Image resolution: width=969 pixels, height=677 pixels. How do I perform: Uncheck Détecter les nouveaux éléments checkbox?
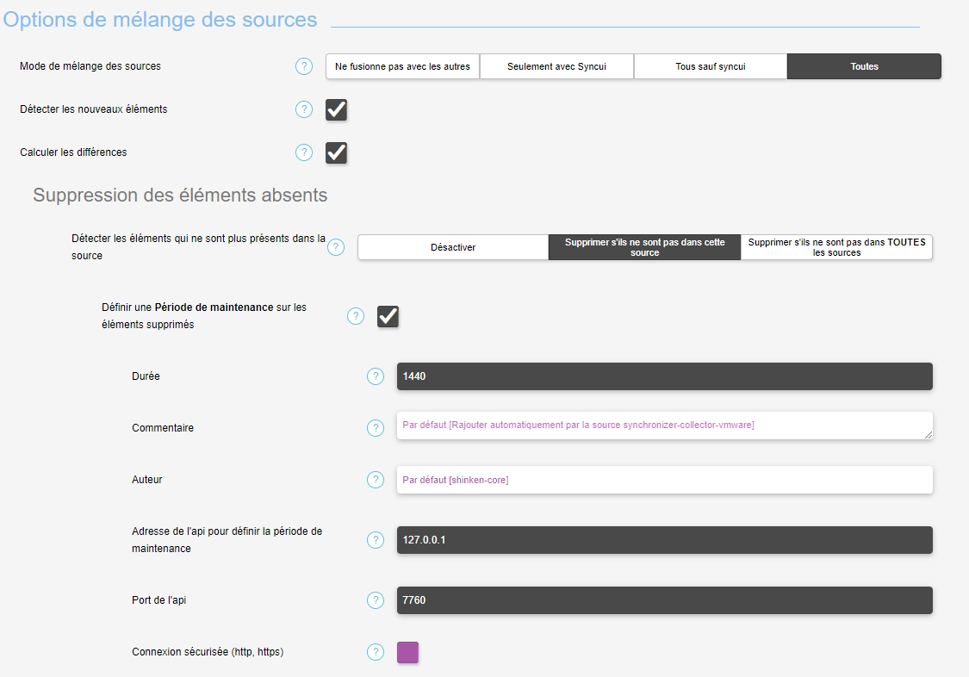pos(336,109)
